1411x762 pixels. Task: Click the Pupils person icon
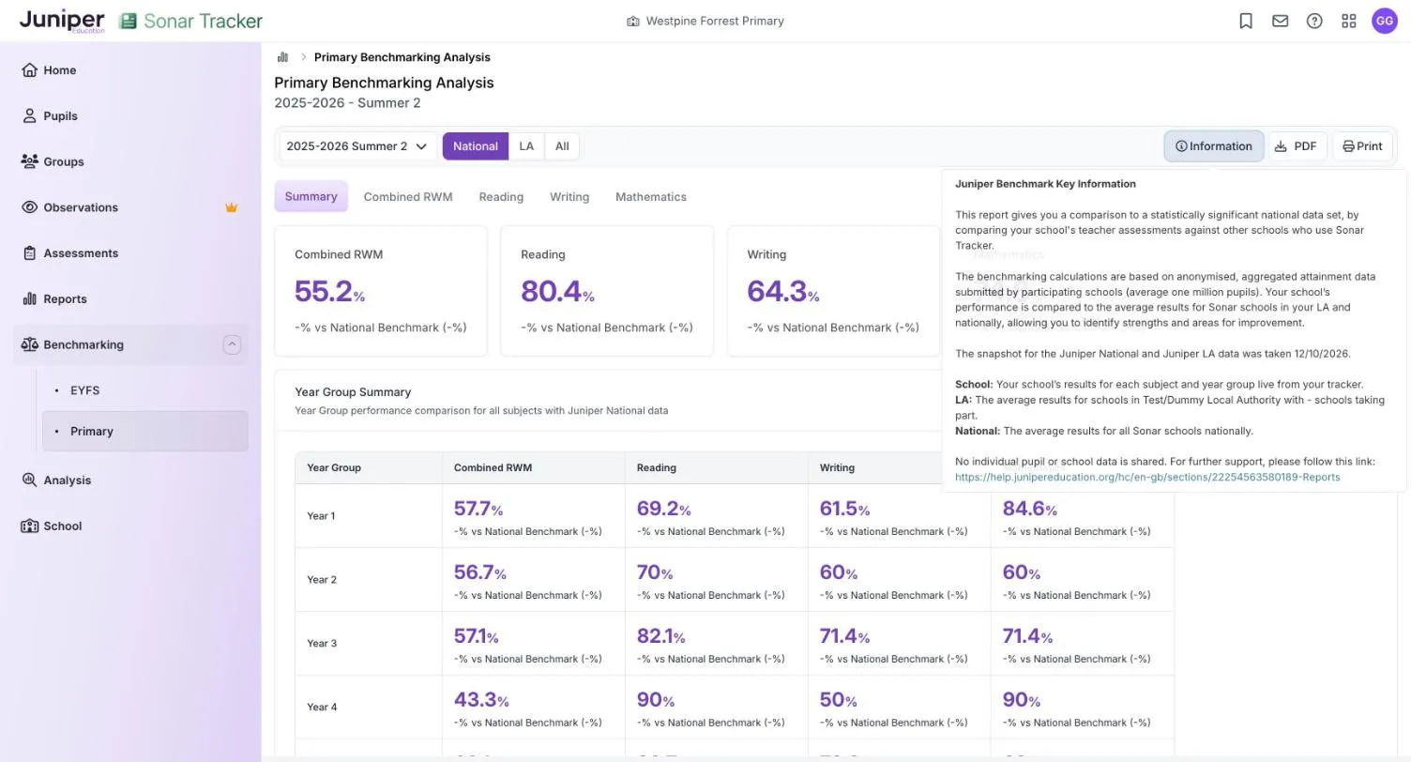[x=29, y=116]
